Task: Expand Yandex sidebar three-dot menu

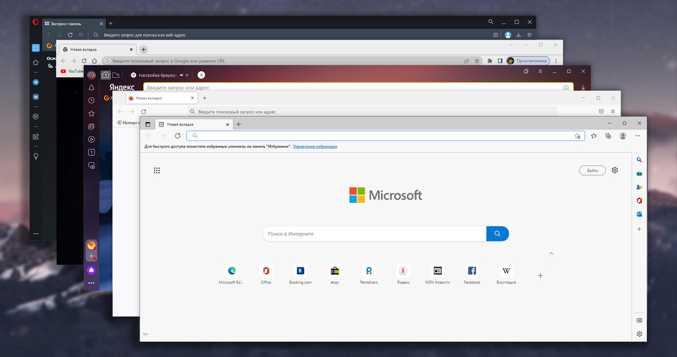Action: pyautogui.click(x=91, y=282)
